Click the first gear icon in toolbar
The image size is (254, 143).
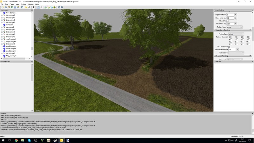pyautogui.click(x=59, y=7)
